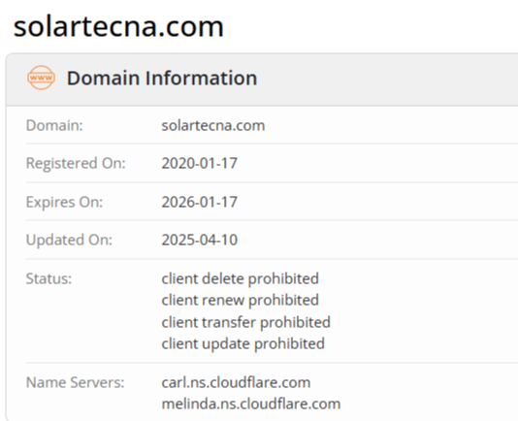518x421 pixels.
Task: Click the Registered On: label
Action: pos(76,163)
